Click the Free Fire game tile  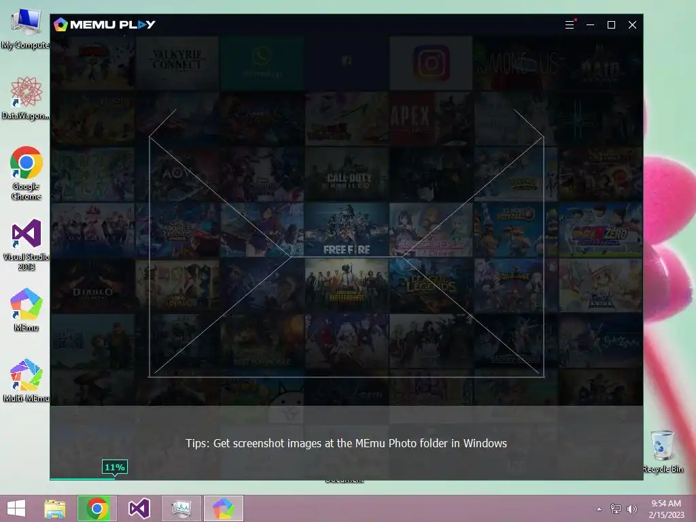pyautogui.click(x=347, y=230)
